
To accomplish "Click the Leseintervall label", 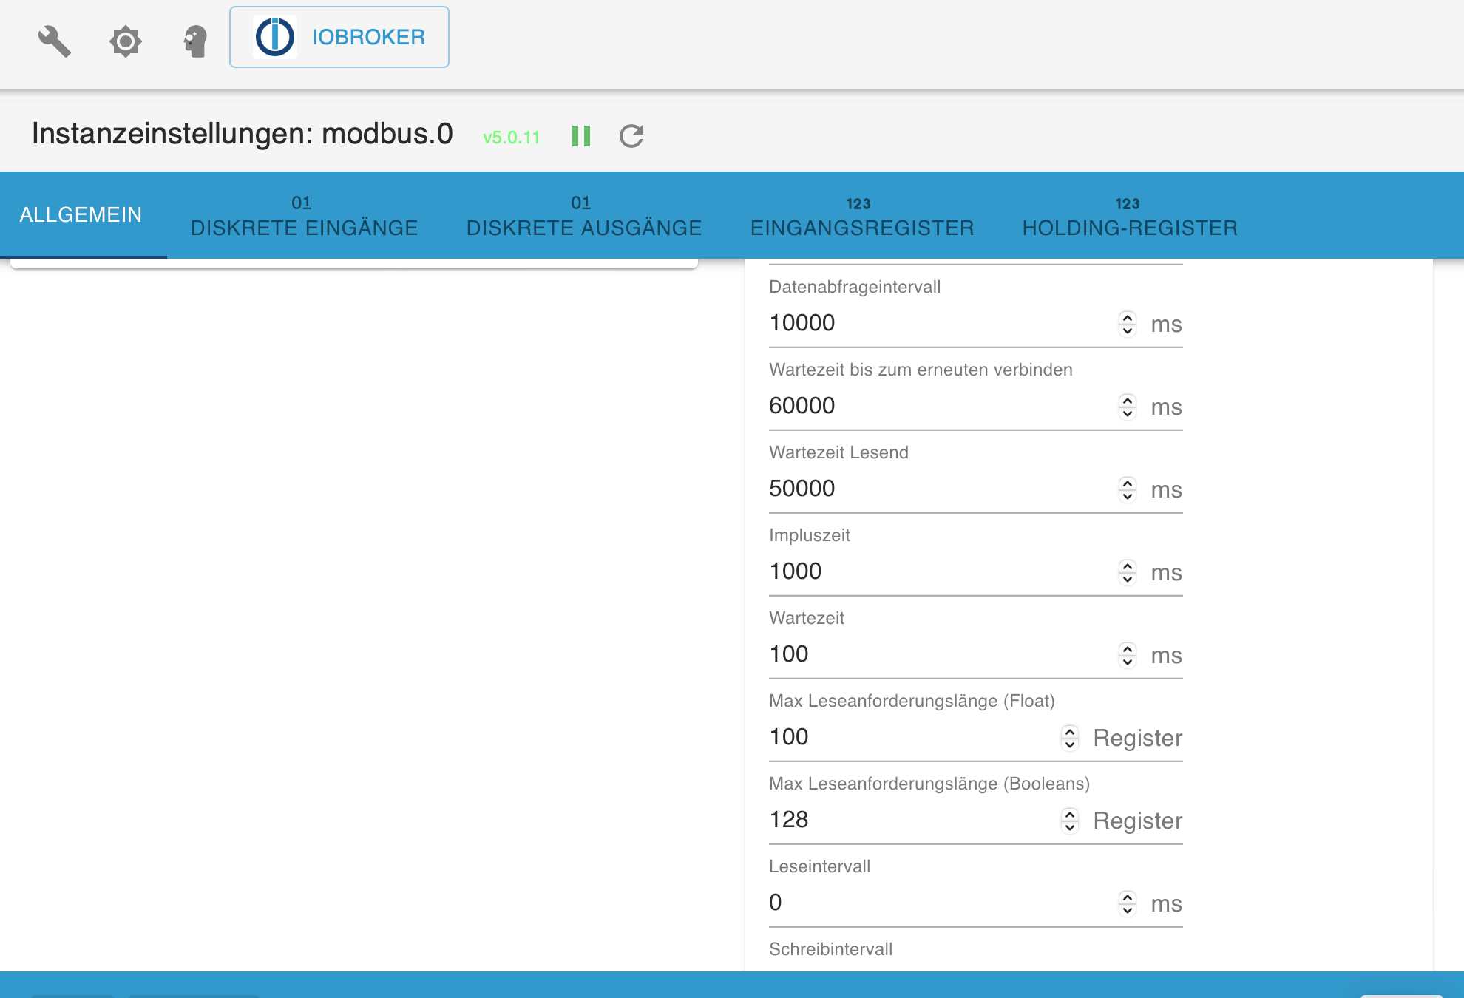I will pyautogui.click(x=819, y=866).
